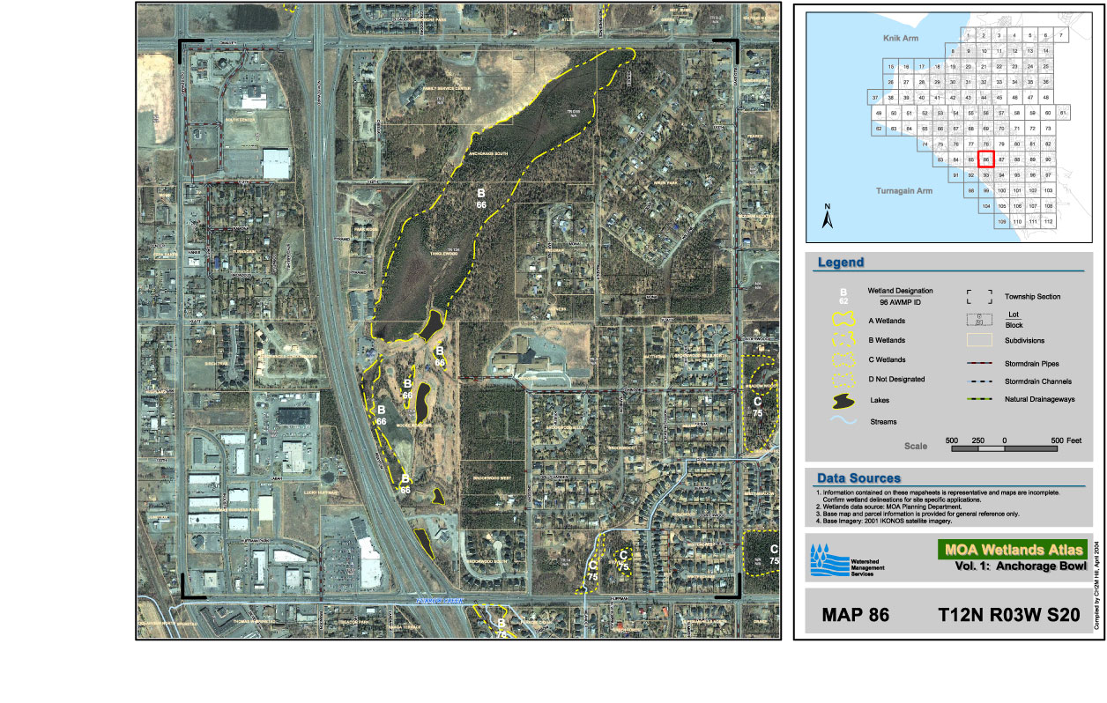Click the A Wetlands legend symbol
The image size is (1107, 703).
(x=844, y=321)
